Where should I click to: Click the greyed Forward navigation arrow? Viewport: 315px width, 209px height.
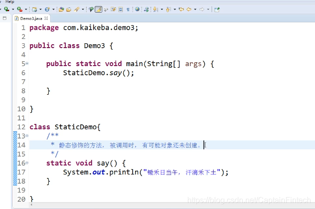click(x=202, y=9)
